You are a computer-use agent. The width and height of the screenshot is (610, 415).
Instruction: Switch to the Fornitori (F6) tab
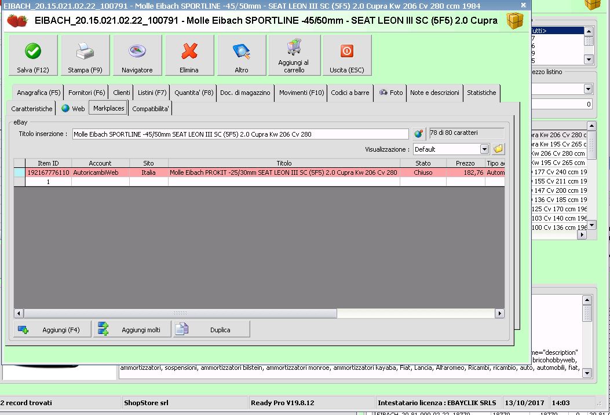(86, 93)
